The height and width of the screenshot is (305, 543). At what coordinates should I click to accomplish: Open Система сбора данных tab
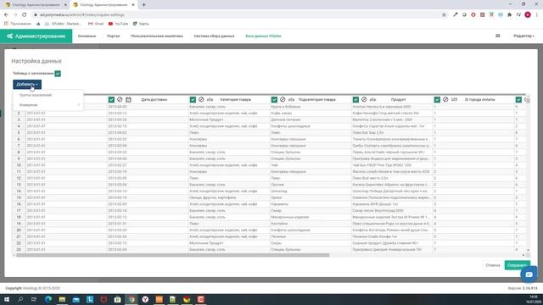215,36
